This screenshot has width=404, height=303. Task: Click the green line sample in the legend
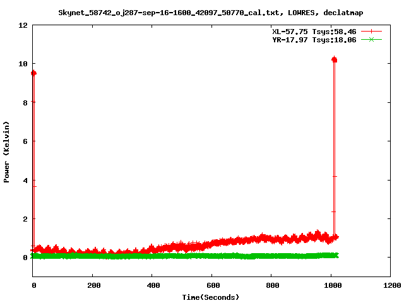point(371,39)
